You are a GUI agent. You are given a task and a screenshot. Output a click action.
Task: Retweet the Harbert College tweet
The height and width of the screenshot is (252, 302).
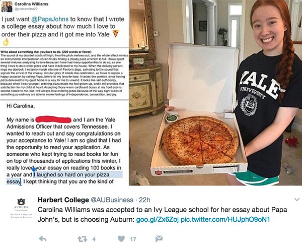(x=82, y=237)
